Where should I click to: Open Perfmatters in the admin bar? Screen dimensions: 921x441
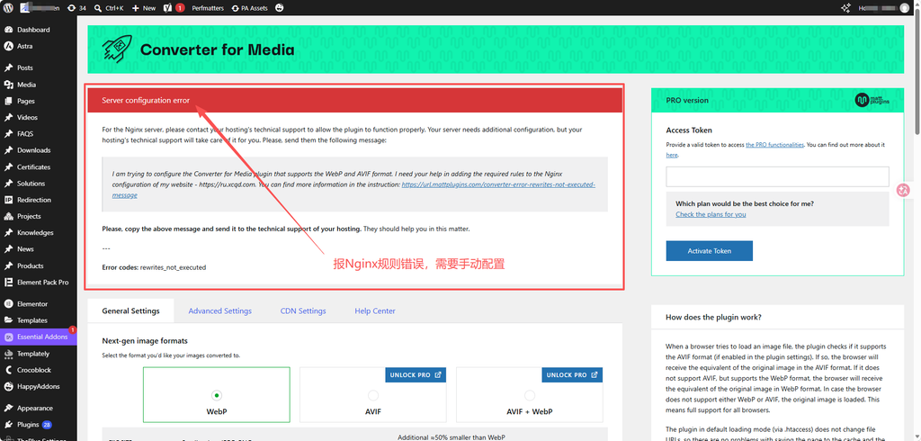(x=208, y=8)
